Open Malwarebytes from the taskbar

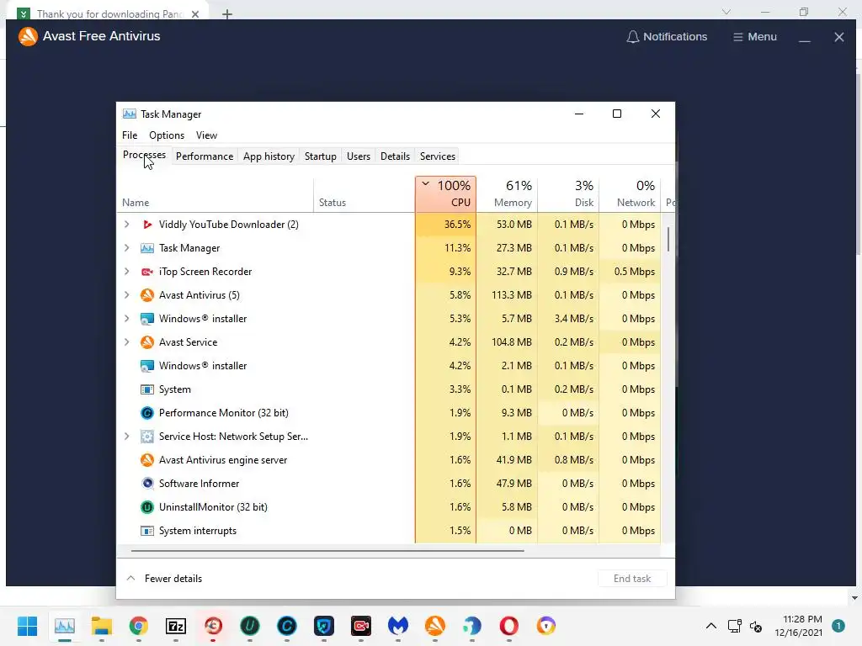(398, 626)
